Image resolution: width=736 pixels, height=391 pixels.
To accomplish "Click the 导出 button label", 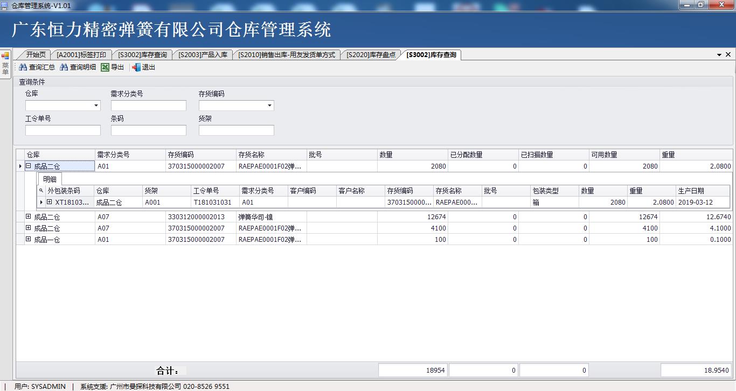I will point(117,67).
